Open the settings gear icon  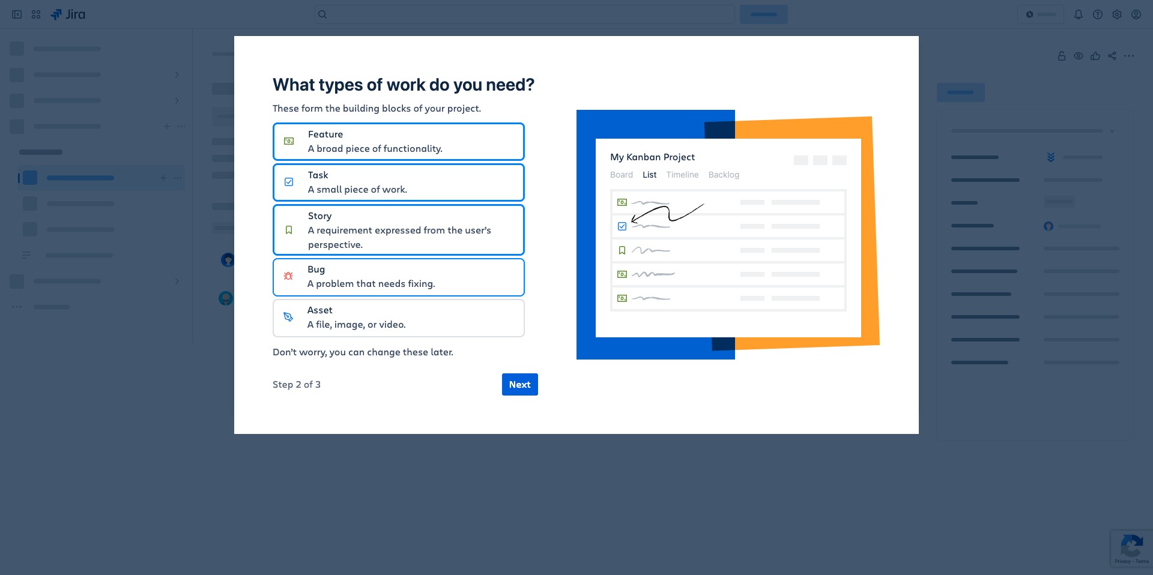coord(1117,14)
